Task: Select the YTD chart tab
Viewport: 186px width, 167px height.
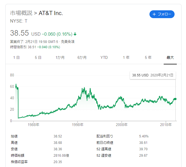Action: [x=104, y=57]
